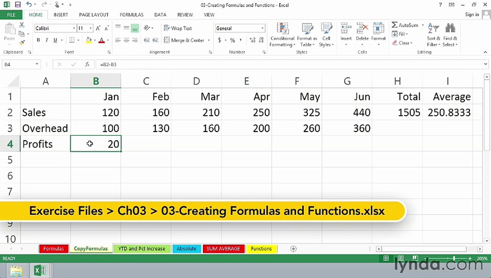Screen dimensions: 491x278
Task: Expand the General number format dropdown
Action: (x=262, y=28)
